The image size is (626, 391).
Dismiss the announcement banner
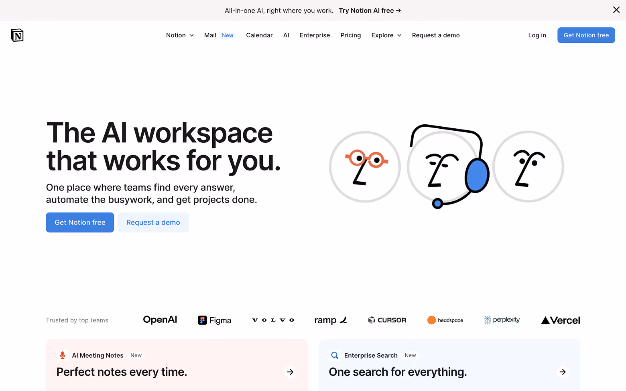(x=616, y=10)
